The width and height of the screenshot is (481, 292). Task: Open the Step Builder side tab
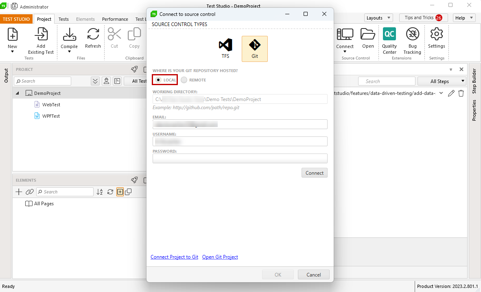coord(474,81)
